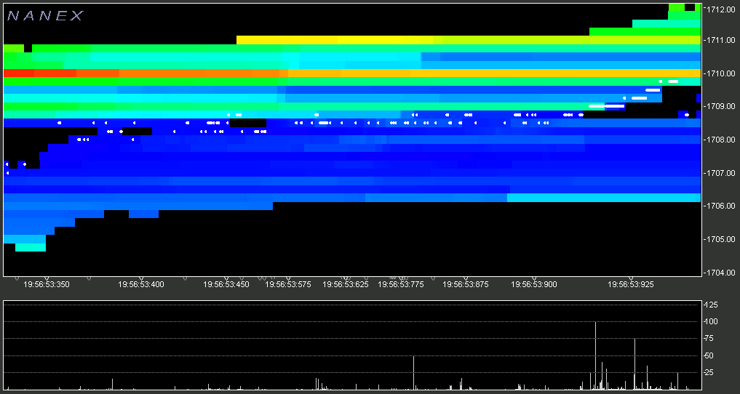
Task: Click the volume spike reaching 75
Action: [x=634, y=364]
